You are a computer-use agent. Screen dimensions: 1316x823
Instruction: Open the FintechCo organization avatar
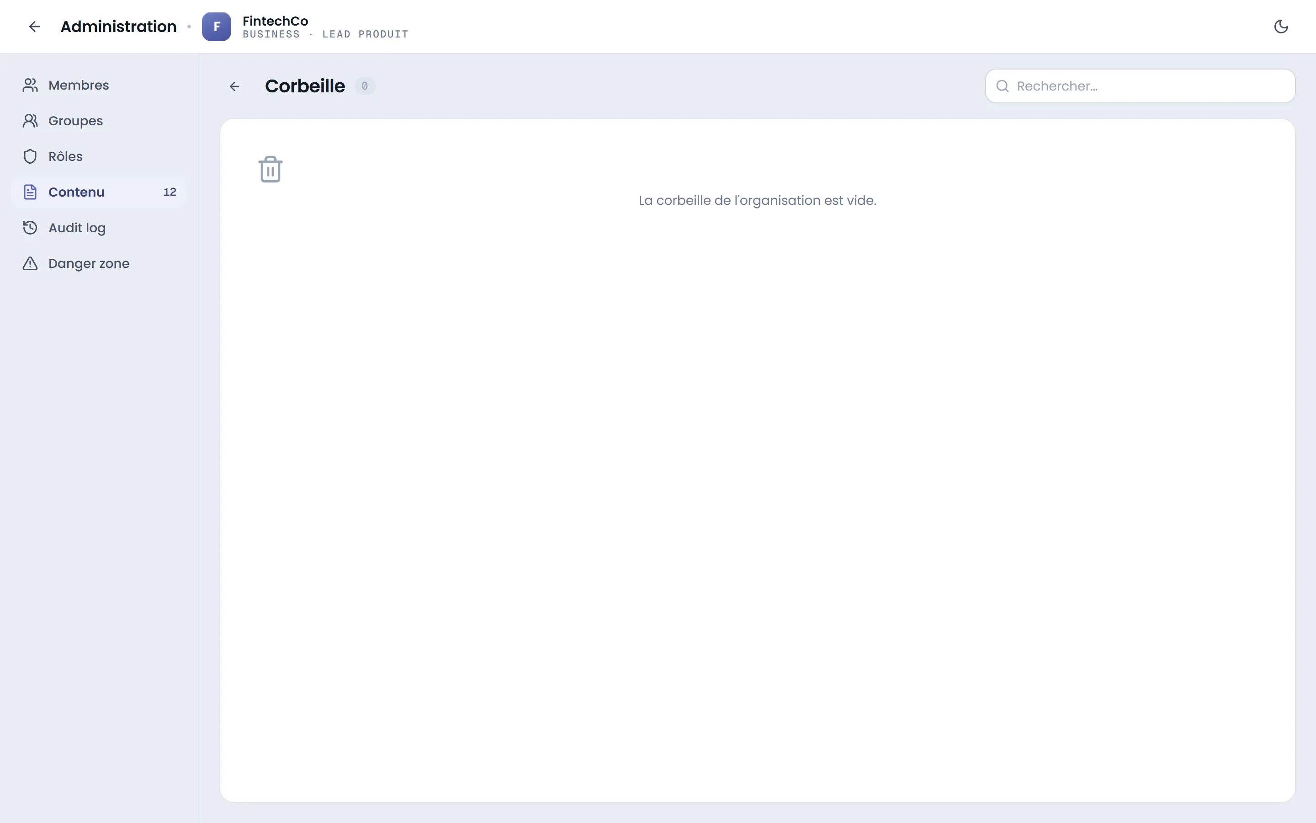[x=217, y=27]
